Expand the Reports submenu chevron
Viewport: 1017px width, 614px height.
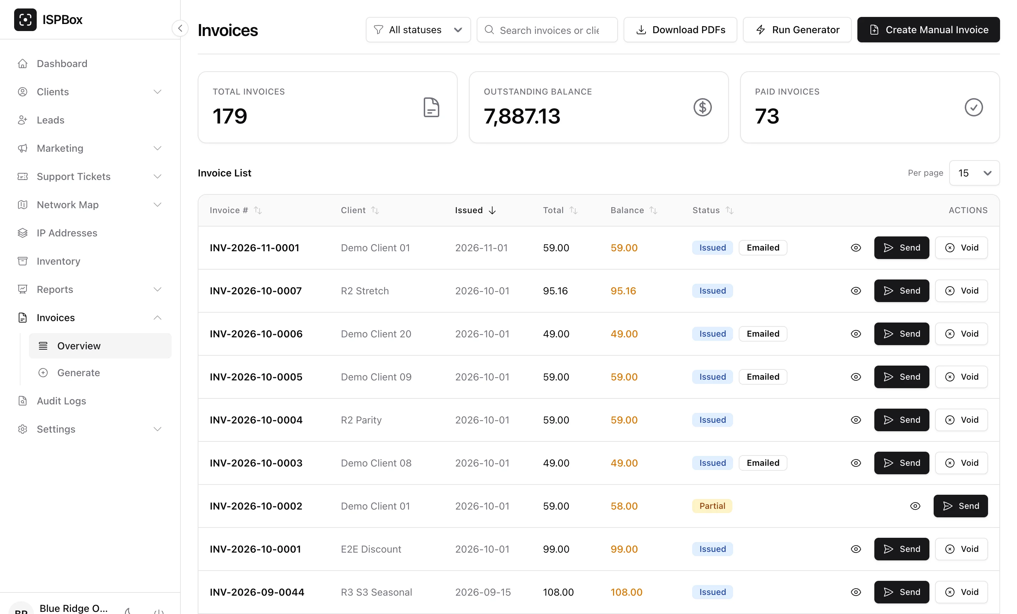tap(157, 289)
